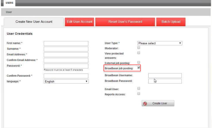Click the Broadbean Password field
This screenshot has height=128, width=212.
165,81
